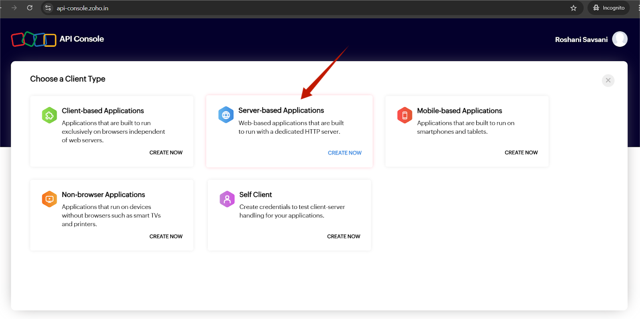This screenshot has width=640, height=319.
Task: Open the Incognito profile indicator
Action: tap(608, 8)
